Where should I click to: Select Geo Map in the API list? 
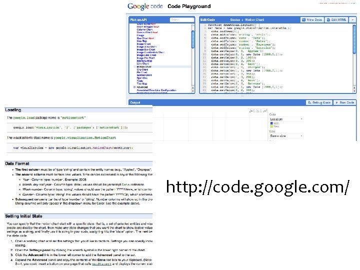(142, 41)
